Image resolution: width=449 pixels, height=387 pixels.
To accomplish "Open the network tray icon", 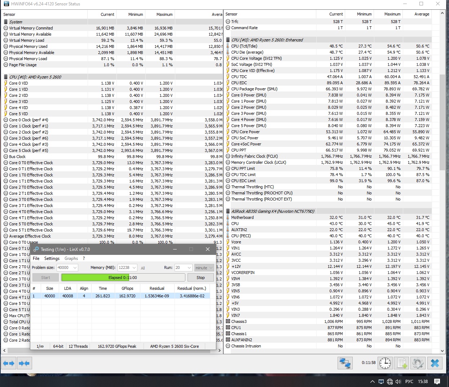I will 390,382.
